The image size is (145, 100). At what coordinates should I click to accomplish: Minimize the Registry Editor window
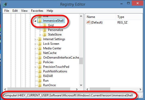coord(122,4)
